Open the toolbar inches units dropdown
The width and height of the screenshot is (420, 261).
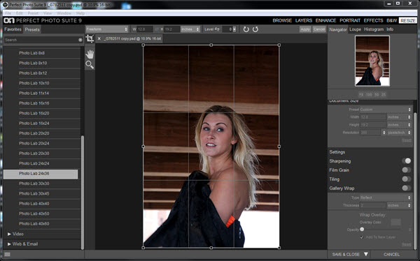click(x=190, y=29)
